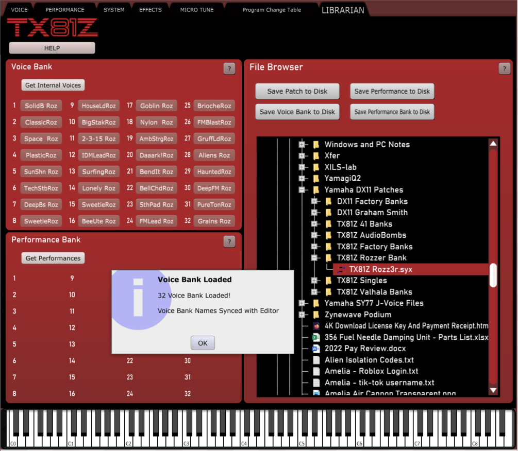Click the HELP button
The image size is (518, 451).
52,48
